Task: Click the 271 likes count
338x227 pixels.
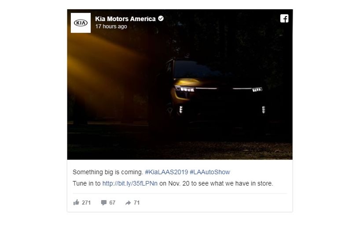Action: point(86,203)
